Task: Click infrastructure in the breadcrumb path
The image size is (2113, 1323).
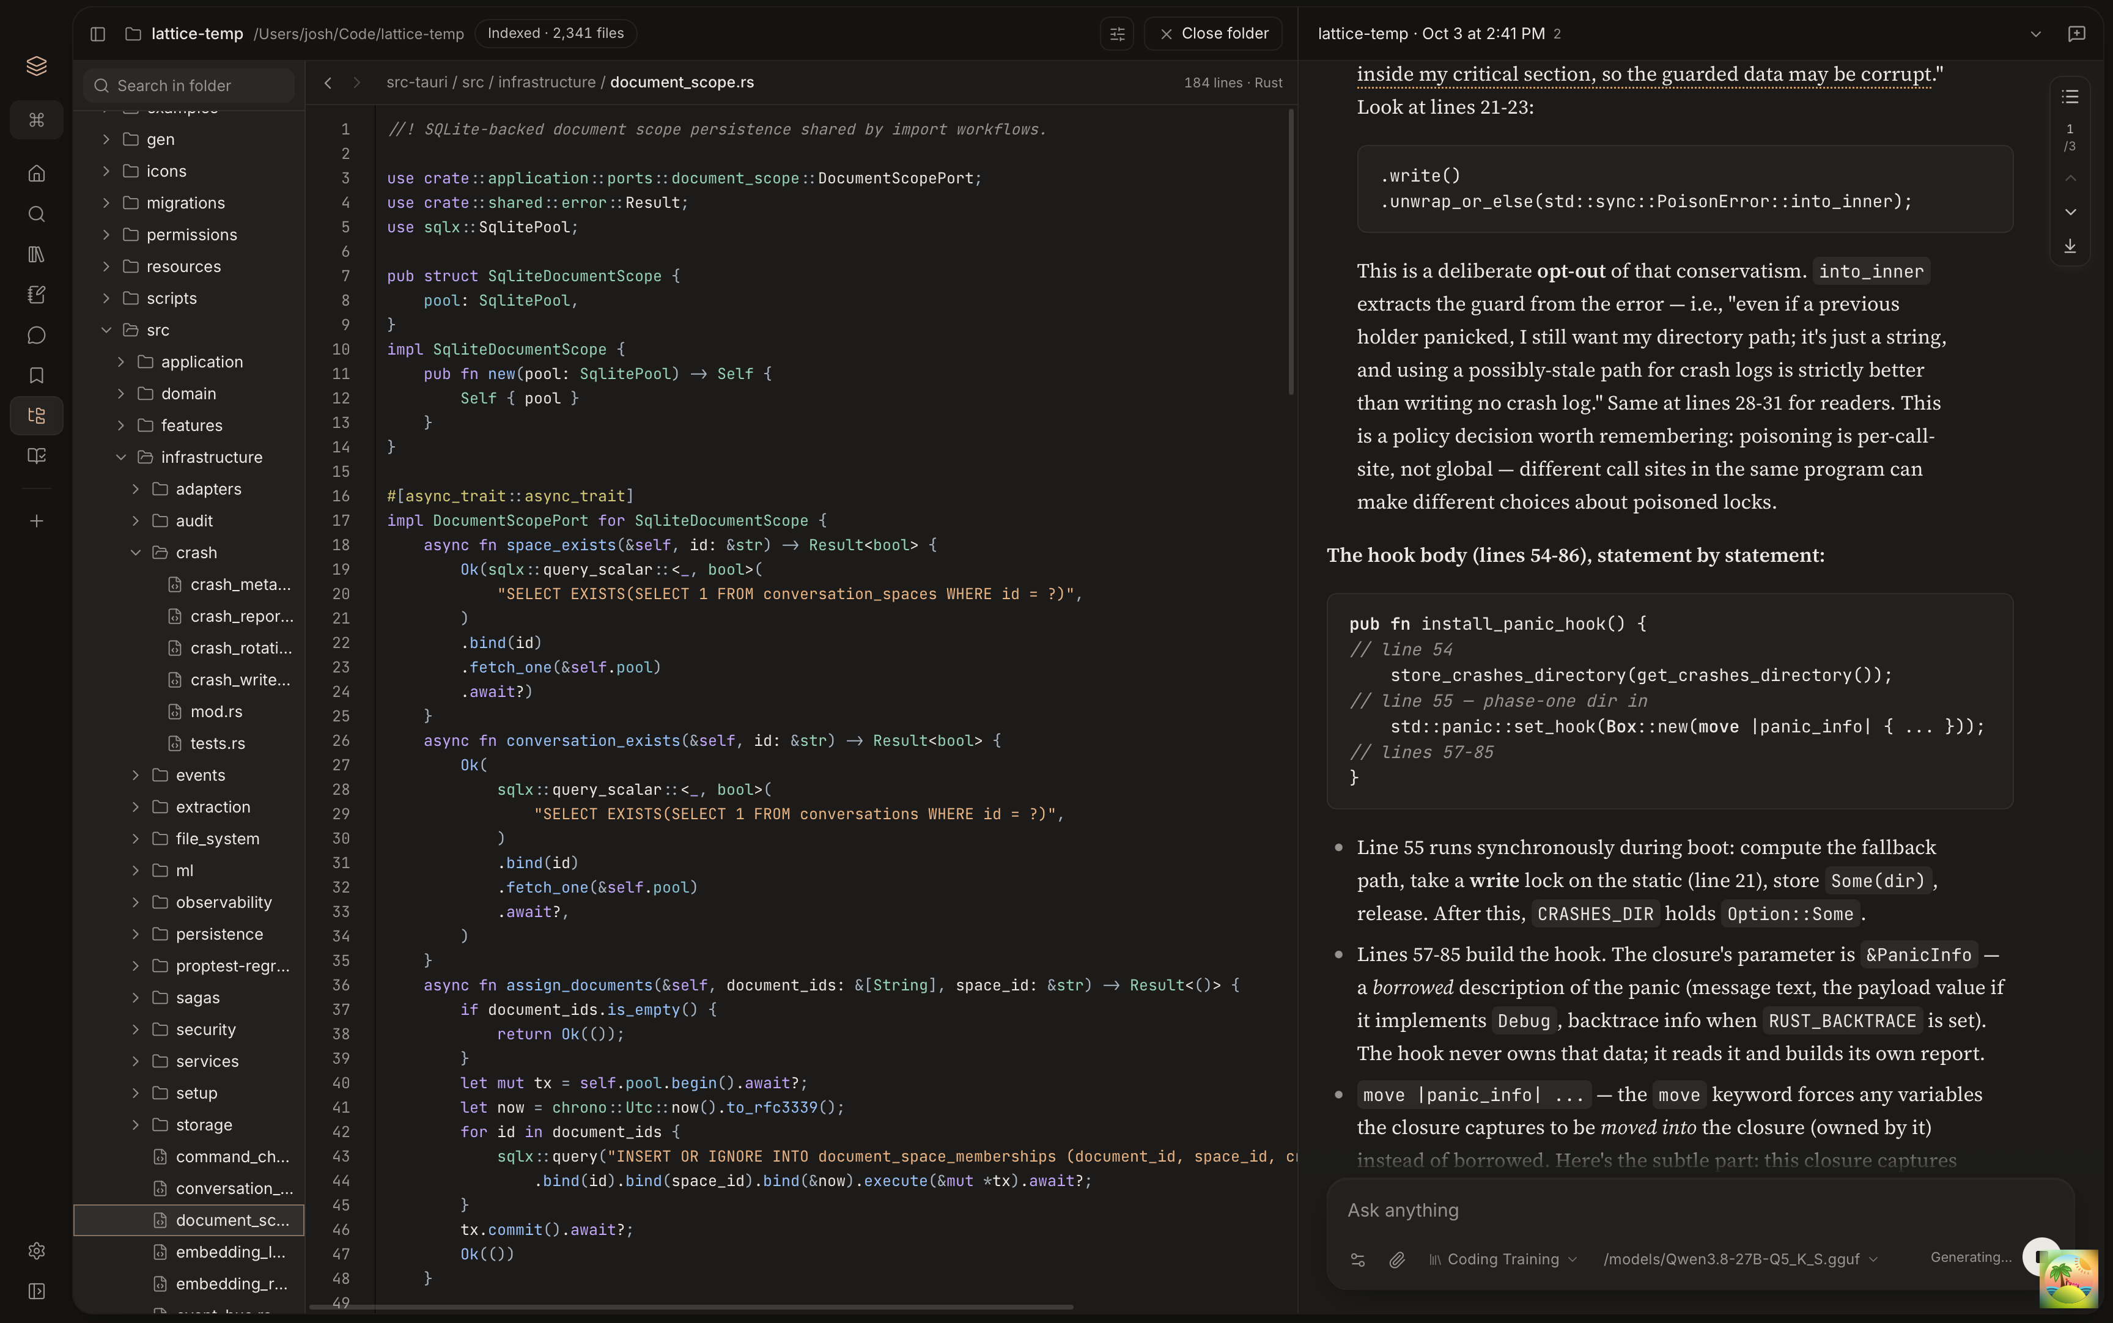Action: [547, 83]
